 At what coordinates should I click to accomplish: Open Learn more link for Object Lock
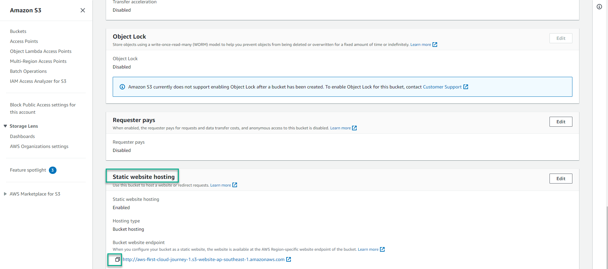(421, 45)
